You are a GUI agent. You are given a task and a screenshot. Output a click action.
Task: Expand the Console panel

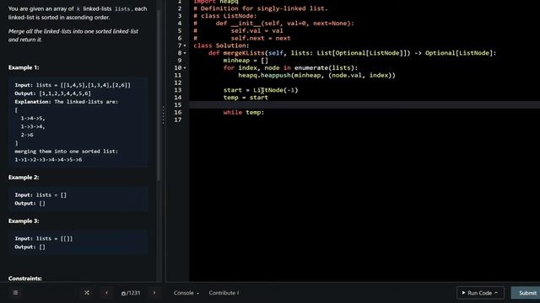click(186, 293)
